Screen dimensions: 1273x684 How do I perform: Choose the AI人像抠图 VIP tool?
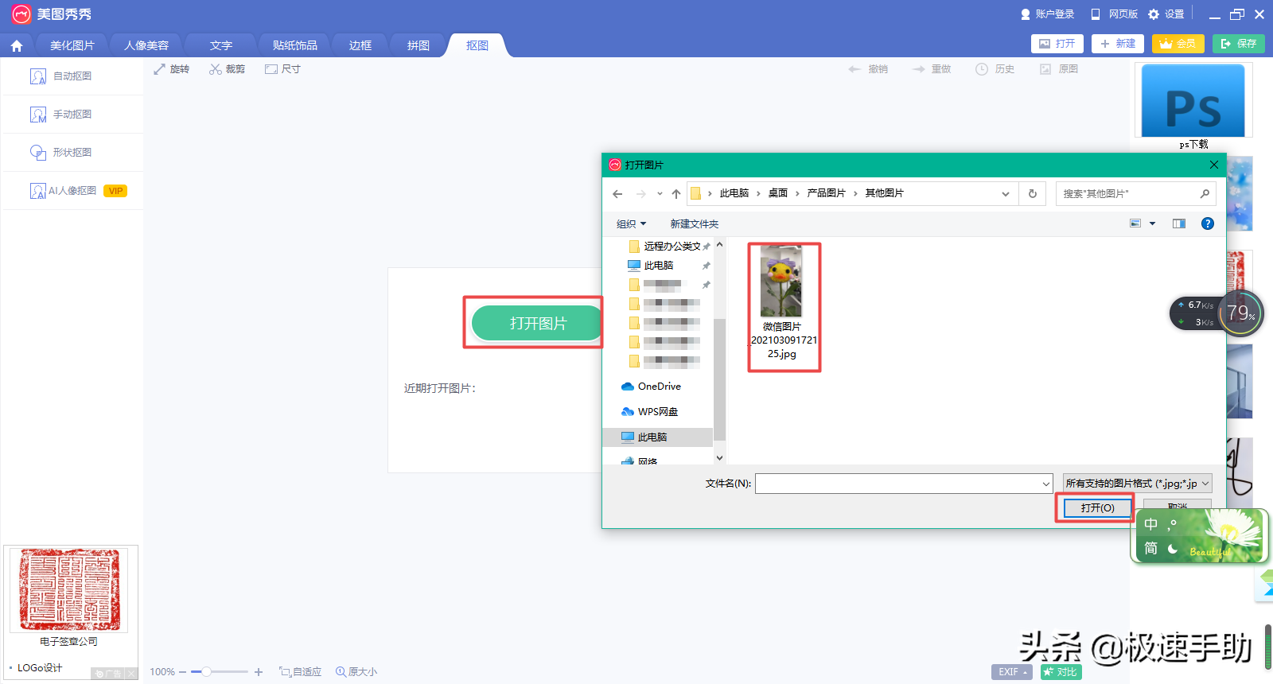tap(77, 191)
